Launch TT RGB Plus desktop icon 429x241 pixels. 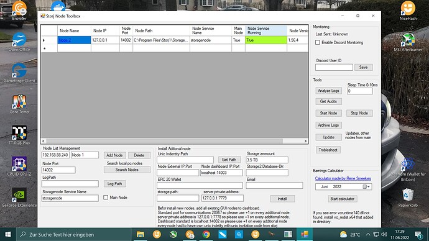click(19, 135)
